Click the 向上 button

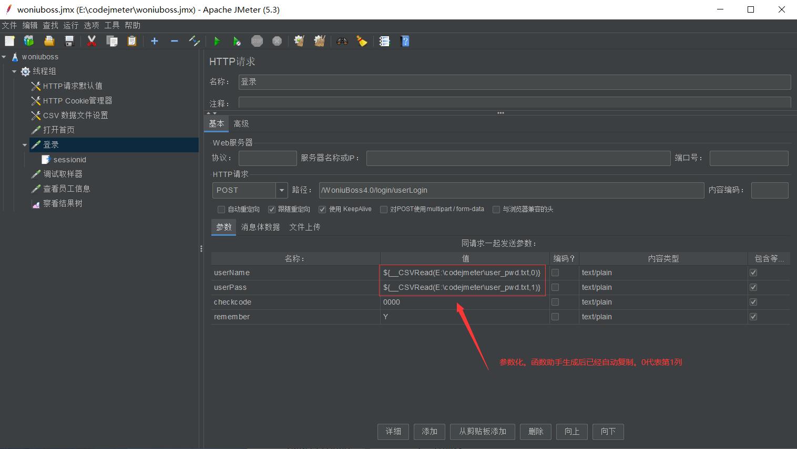[x=572, y=431]
